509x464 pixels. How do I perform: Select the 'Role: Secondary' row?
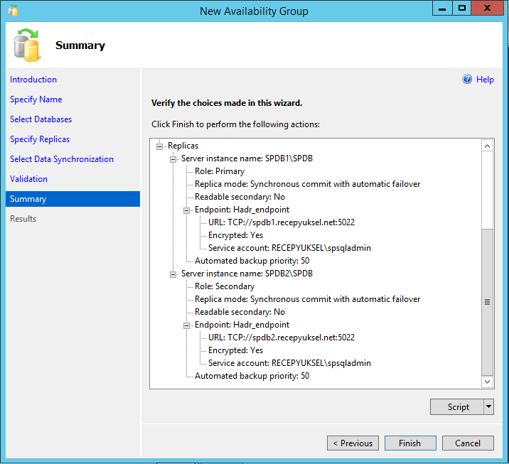coord(225,286)
